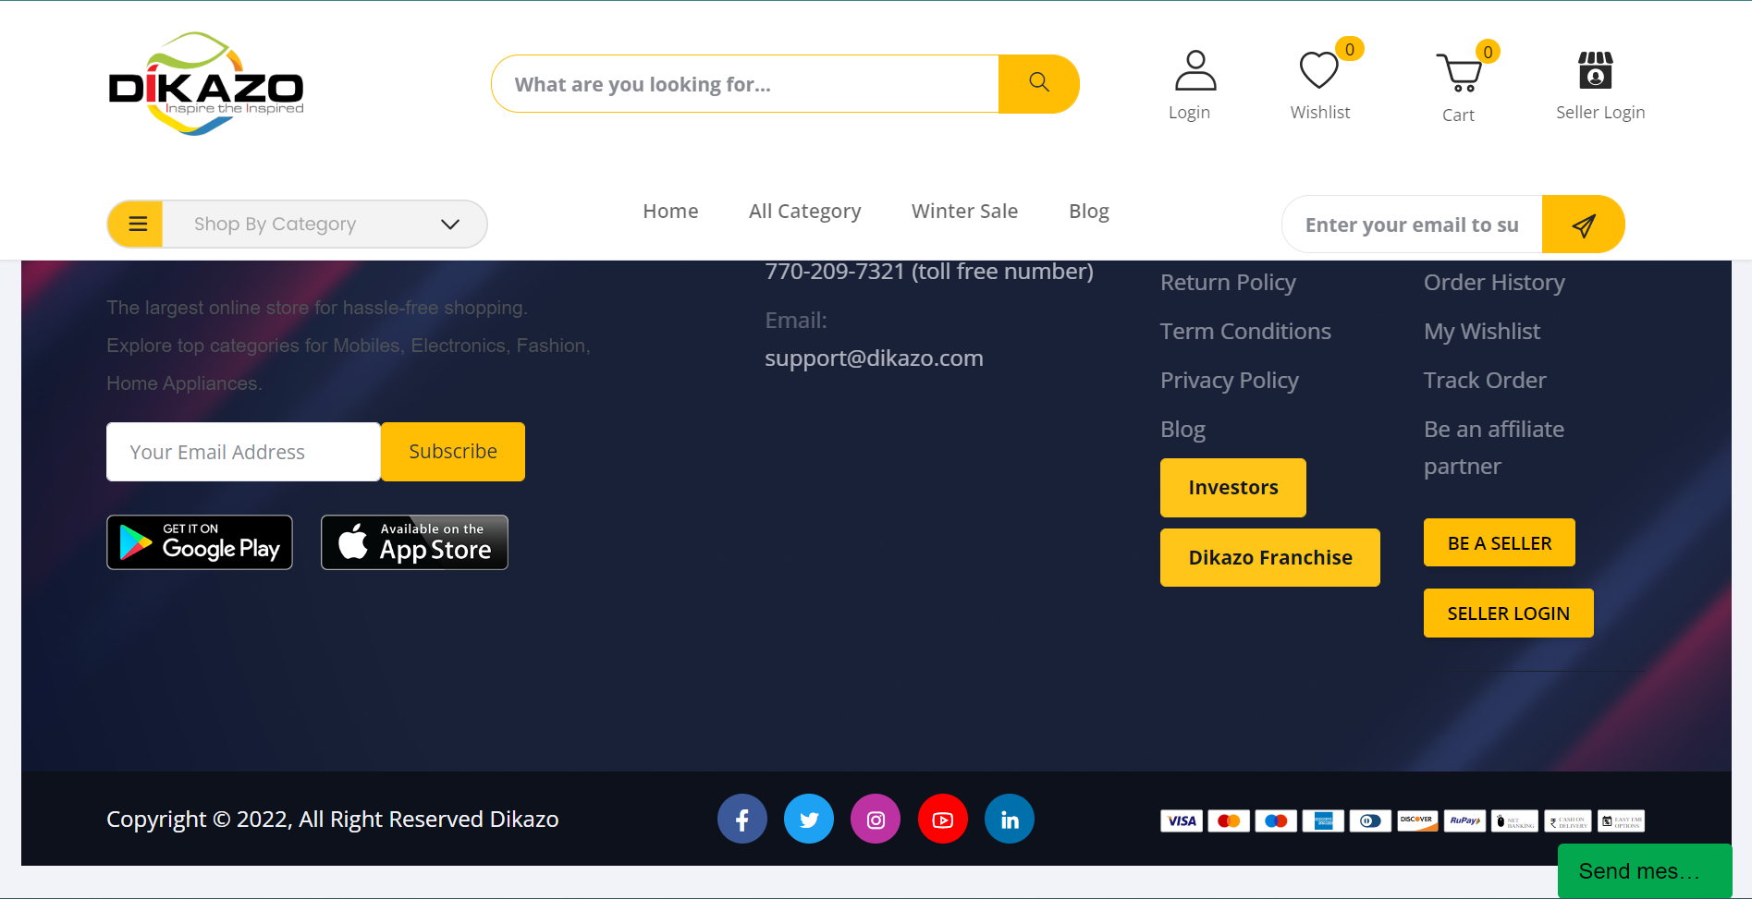The height and width of the screenshot is (899, 1752).
Task: Open the Twitter social icon
Action: pyautogui.click(x=809, y=820)
